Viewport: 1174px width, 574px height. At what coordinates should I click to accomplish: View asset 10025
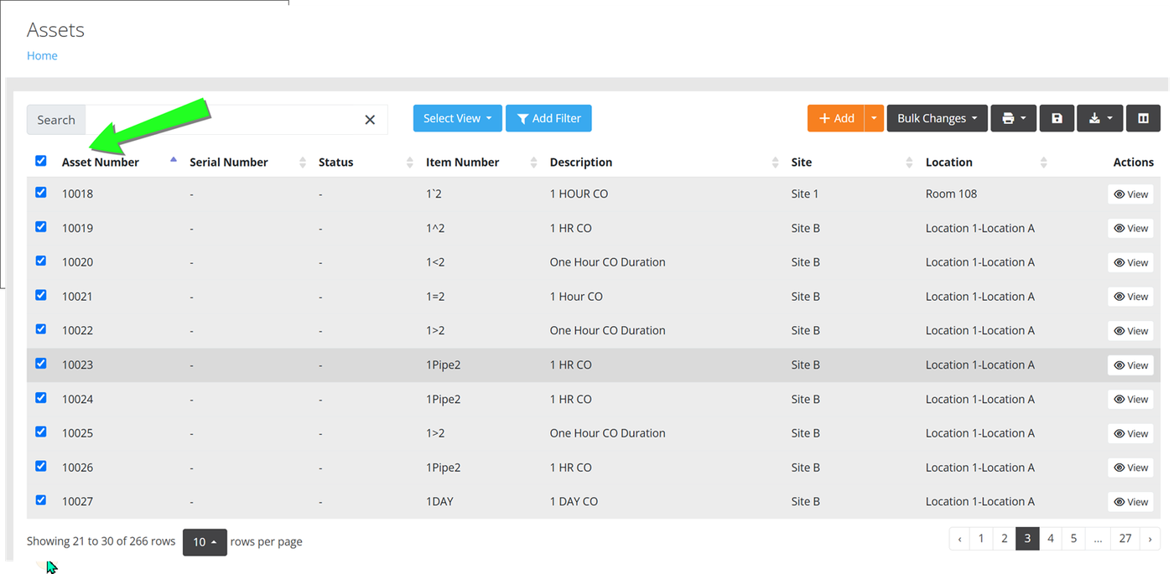[x=1130, y=434]
